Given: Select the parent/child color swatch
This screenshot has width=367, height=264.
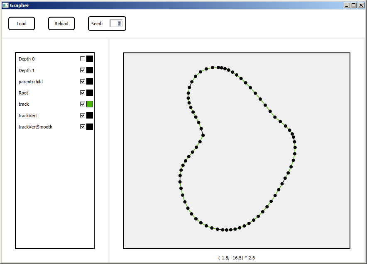Looking at the screenshot, I should click(90, 82).
